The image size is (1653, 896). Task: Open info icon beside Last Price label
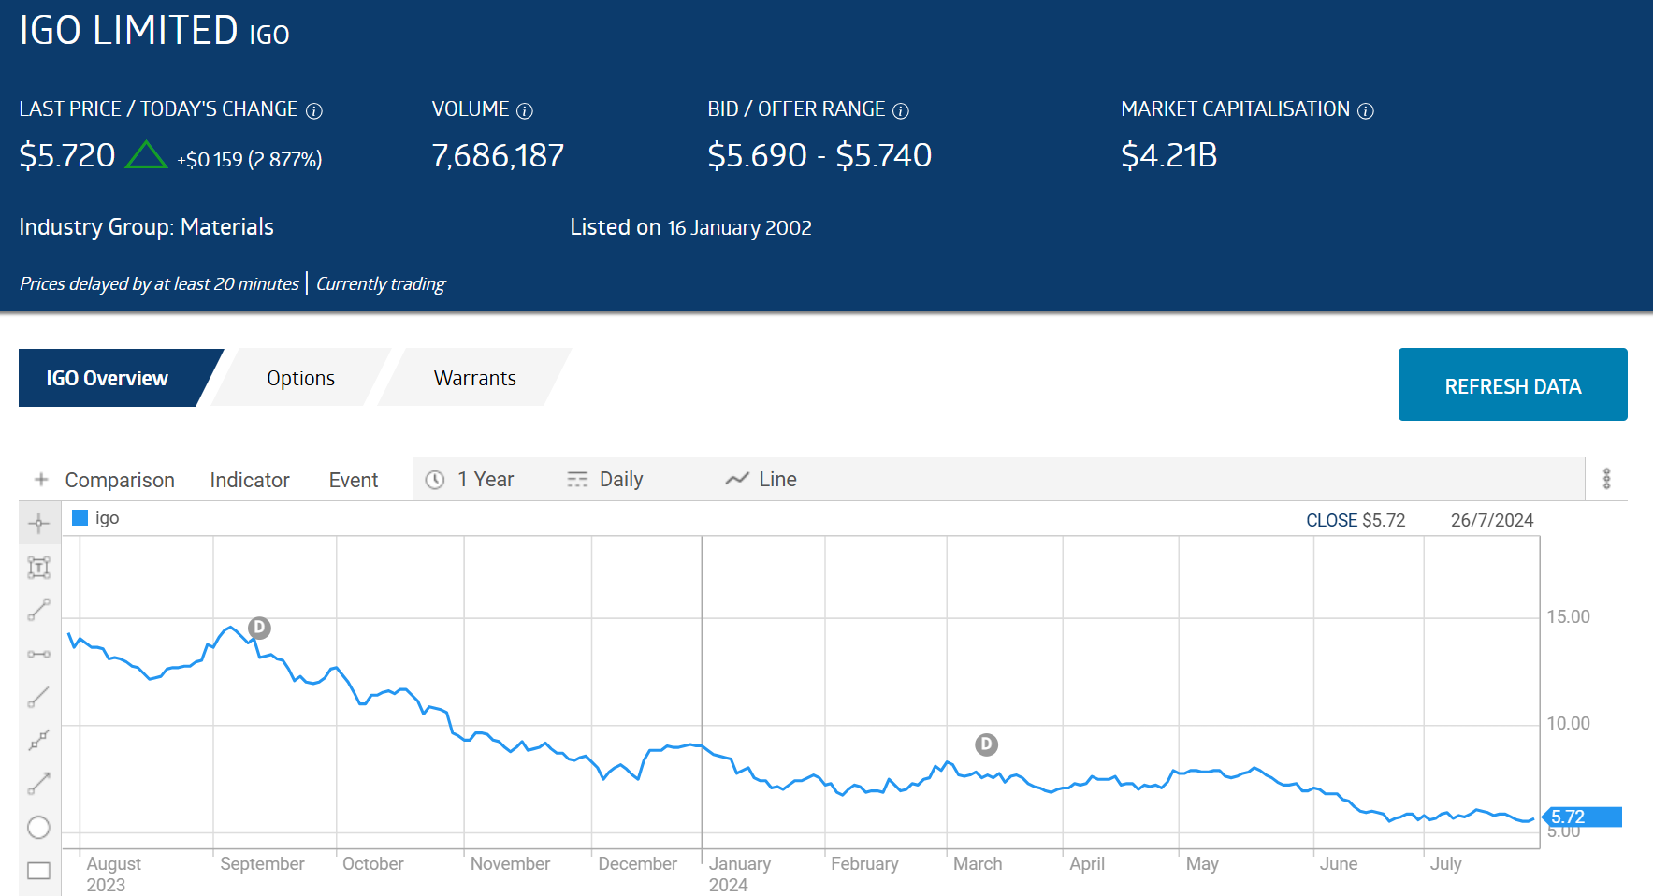pyautogui.click(x=314, y=110)
